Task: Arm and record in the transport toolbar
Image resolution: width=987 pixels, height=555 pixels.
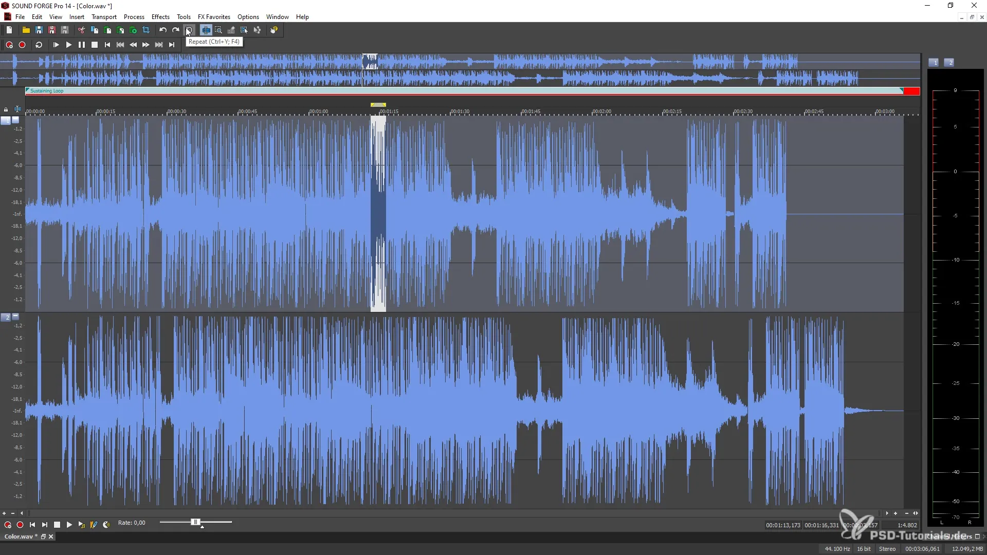Action: click(x=9, y=45)
